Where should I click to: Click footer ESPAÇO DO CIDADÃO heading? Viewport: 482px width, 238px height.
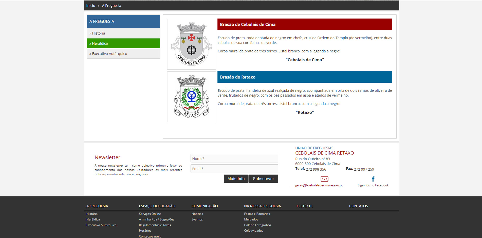point(157,206)
